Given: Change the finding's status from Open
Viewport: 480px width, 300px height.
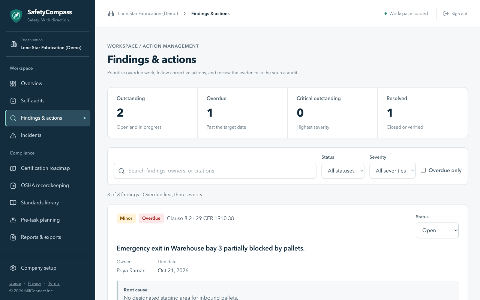Looking at the screenshot, I should (437, 230).
